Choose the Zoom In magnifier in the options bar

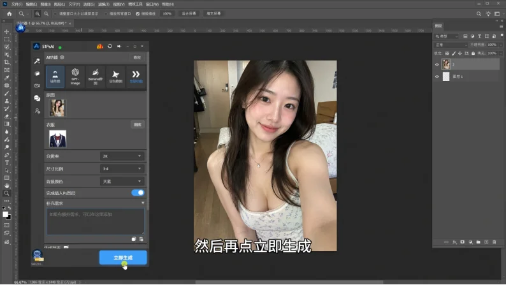[38, 14]
